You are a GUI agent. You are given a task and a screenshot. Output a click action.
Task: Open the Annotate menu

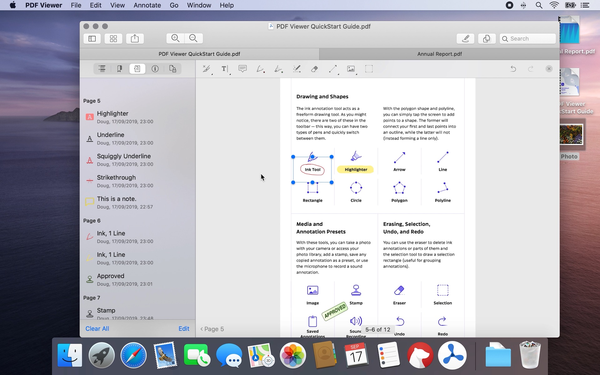147,5
